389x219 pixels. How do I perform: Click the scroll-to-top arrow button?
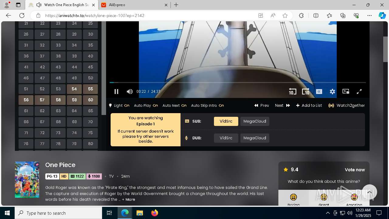coord(370,192)
